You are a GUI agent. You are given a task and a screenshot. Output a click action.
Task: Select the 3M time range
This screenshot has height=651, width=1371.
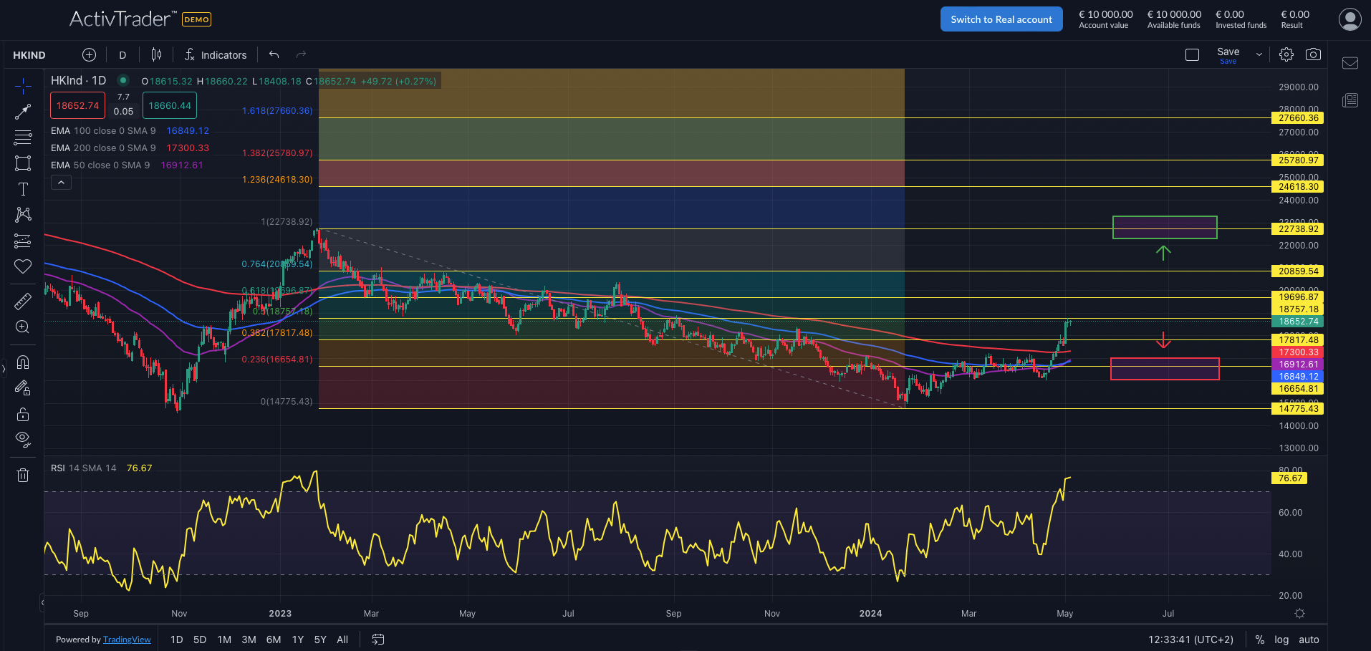pos(249,640)
